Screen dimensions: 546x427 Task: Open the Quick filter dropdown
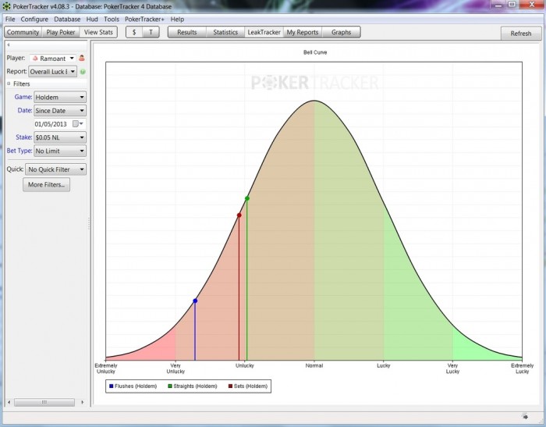coord(55,169)
